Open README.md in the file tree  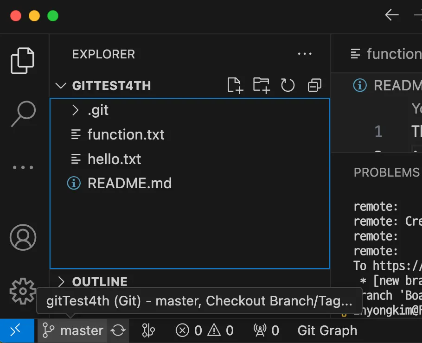pos(129,184)
